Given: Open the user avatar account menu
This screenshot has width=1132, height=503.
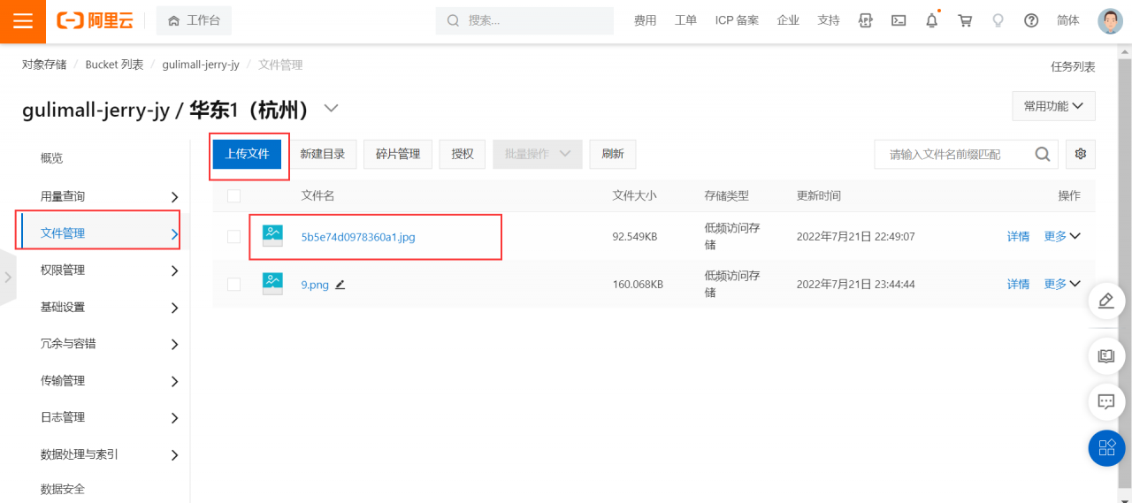Looking at the screenshot, I should [1110, 21].
